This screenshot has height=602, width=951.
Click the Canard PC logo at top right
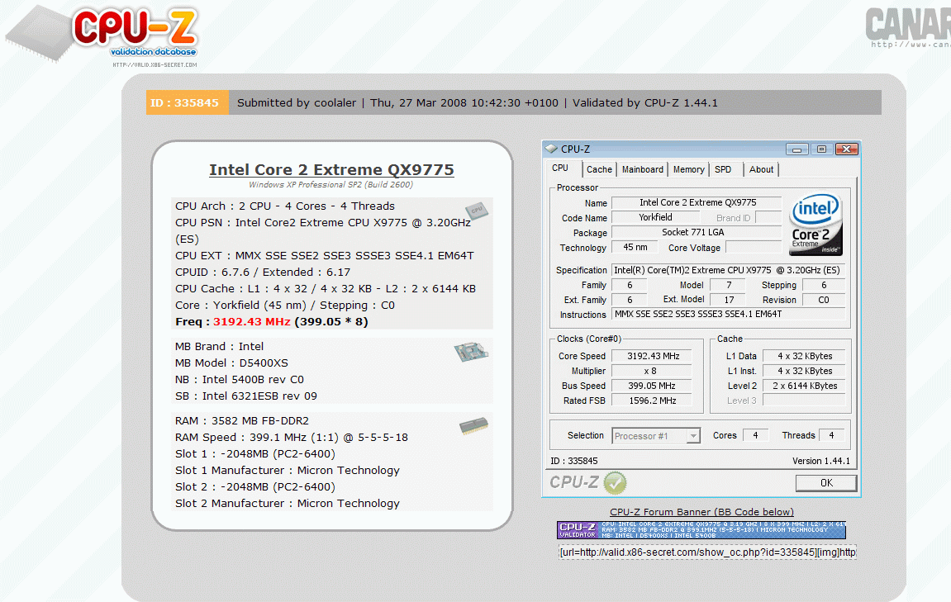pos(908,27)
